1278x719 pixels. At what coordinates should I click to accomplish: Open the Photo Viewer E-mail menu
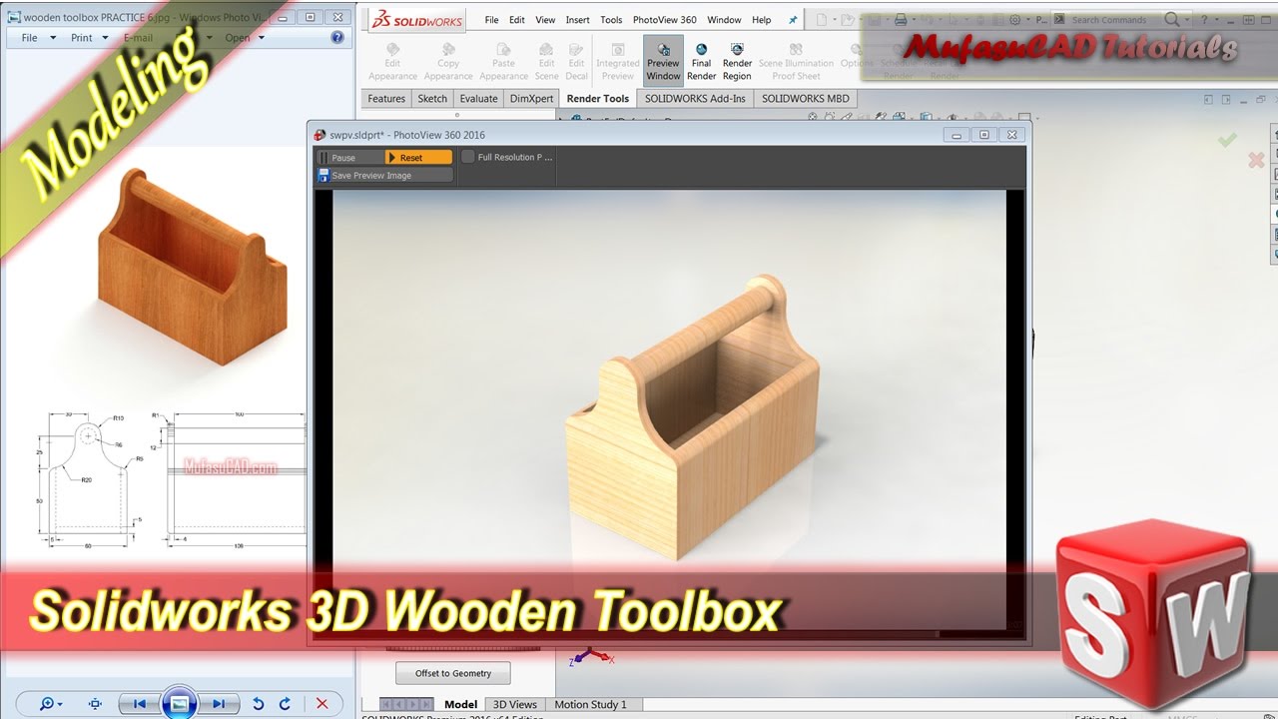coord(138,38)
